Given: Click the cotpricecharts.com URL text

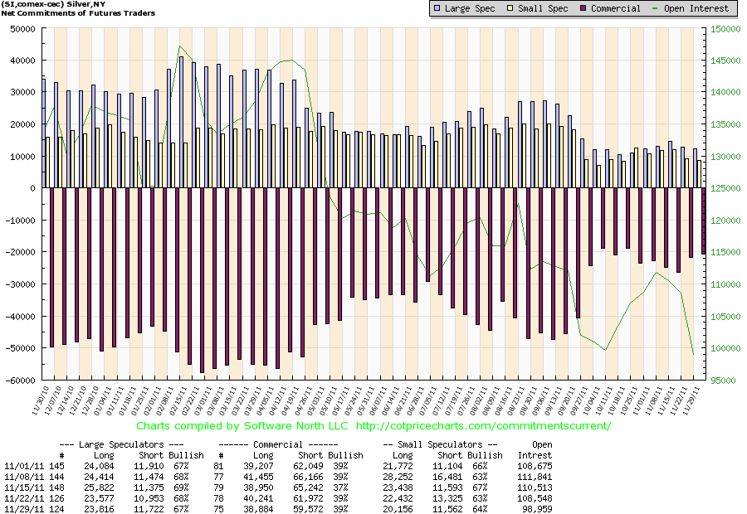Looking at the screenshot, I should click(x=483, y=426).
